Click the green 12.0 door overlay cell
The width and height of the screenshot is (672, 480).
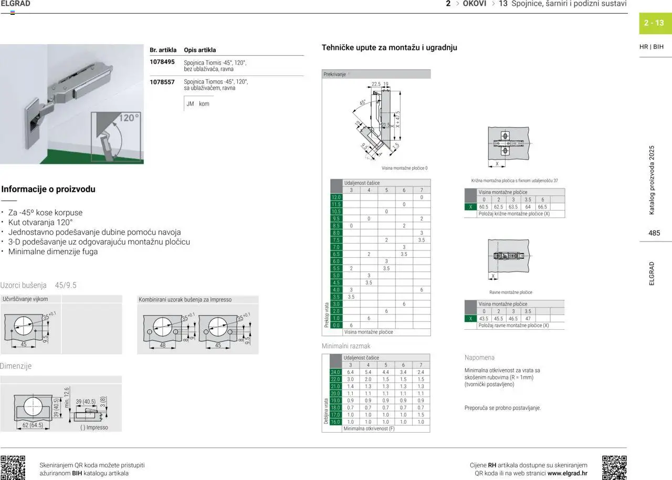click(x=336, y=197)
